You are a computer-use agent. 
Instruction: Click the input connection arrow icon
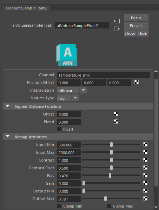tap(117, 21)
